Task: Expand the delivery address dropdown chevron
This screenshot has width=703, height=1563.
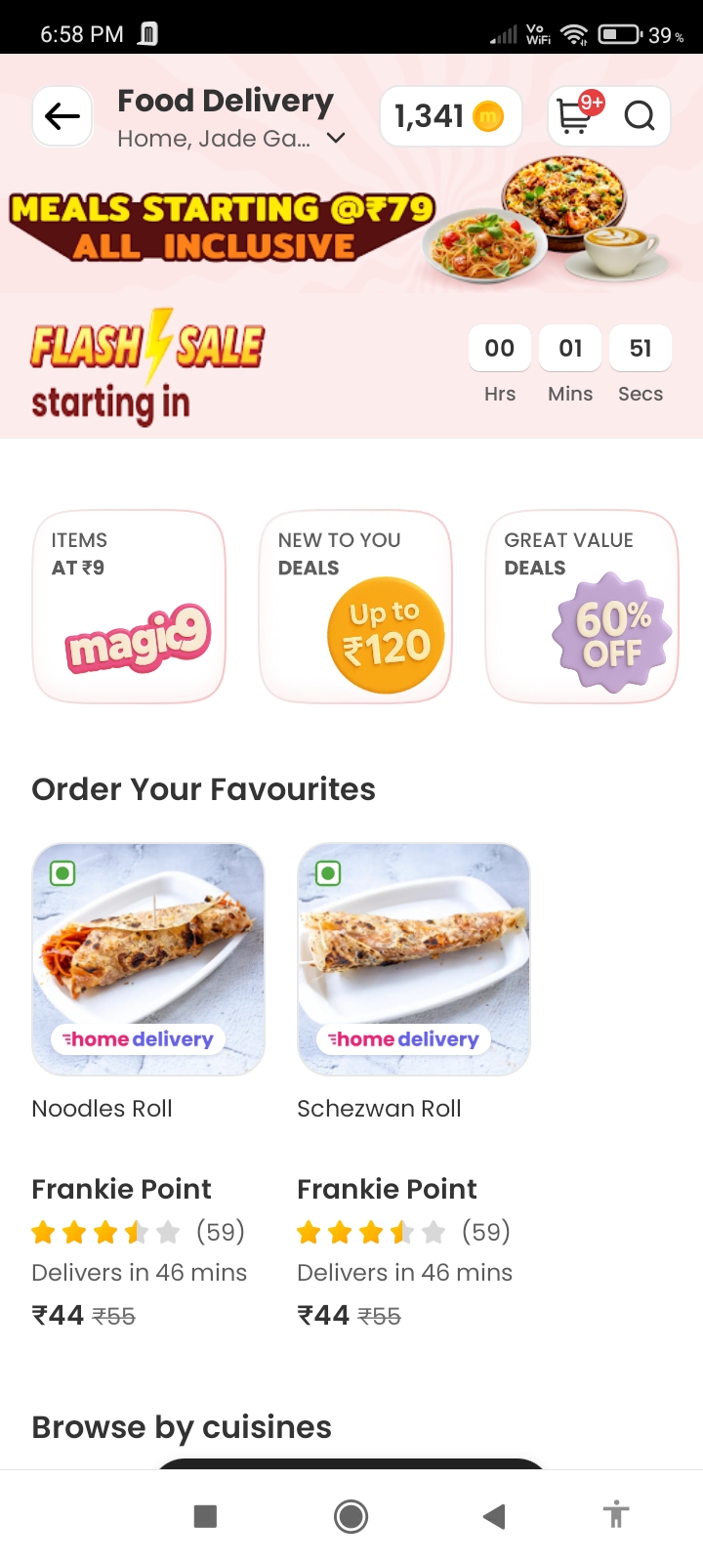Action: coord(335,139)
